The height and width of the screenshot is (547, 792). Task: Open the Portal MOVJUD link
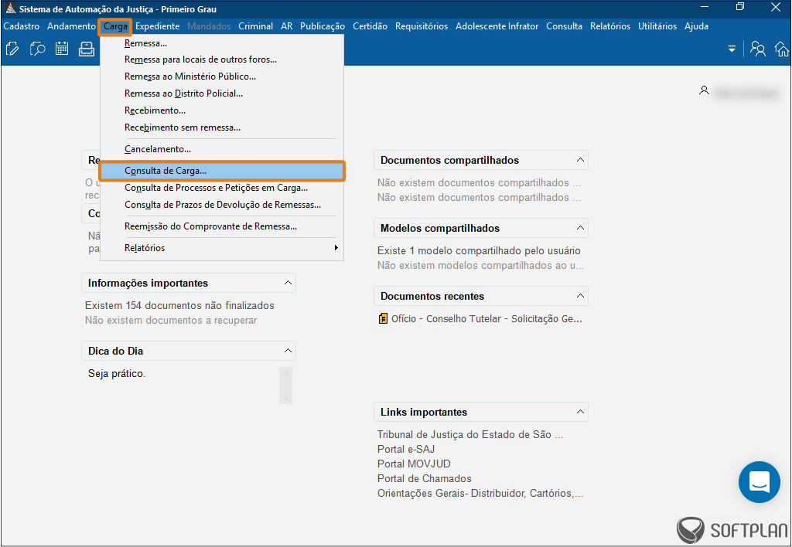pos(414,464)
